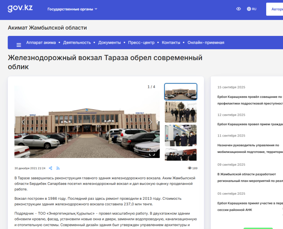
Task: Click the globe language icon
Action: pyautogui.click(x=249, y=9)
